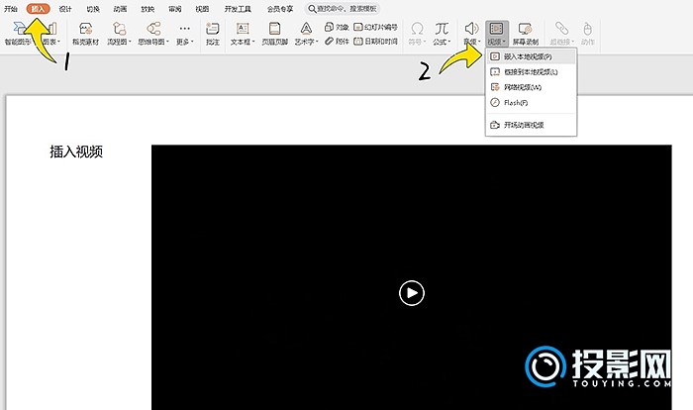Switch to the 放映 Slideshow tab
The height and width of the screenshot is (410, 693).
[x=148, y=9]
